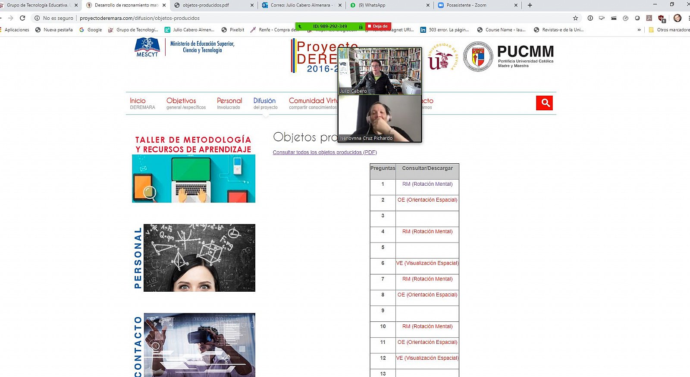Click the Chrome profile avatar picture
This screenshot has width=690, height=377.
point(677,18)
